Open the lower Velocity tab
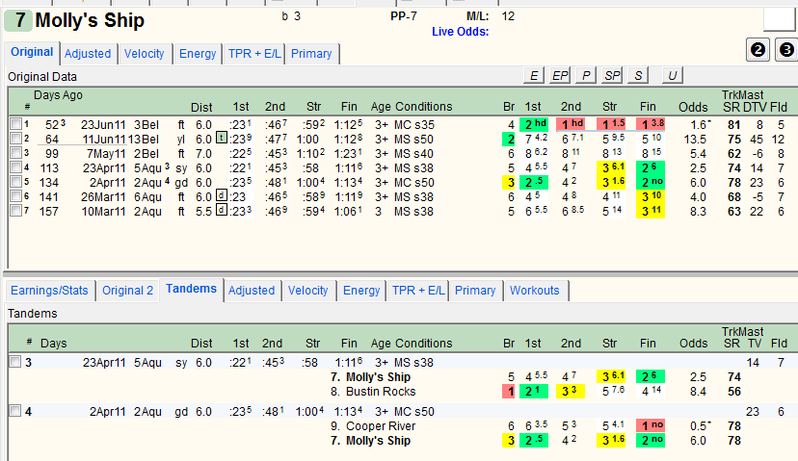Image resolution: width=798 pixels, height=461 pixels. point(307,291)
